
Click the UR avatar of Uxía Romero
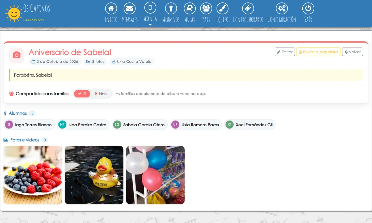[175, 125]
